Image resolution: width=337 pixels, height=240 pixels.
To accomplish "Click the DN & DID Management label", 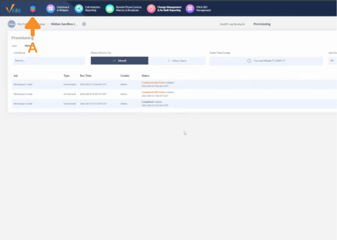I will (203, 9).
